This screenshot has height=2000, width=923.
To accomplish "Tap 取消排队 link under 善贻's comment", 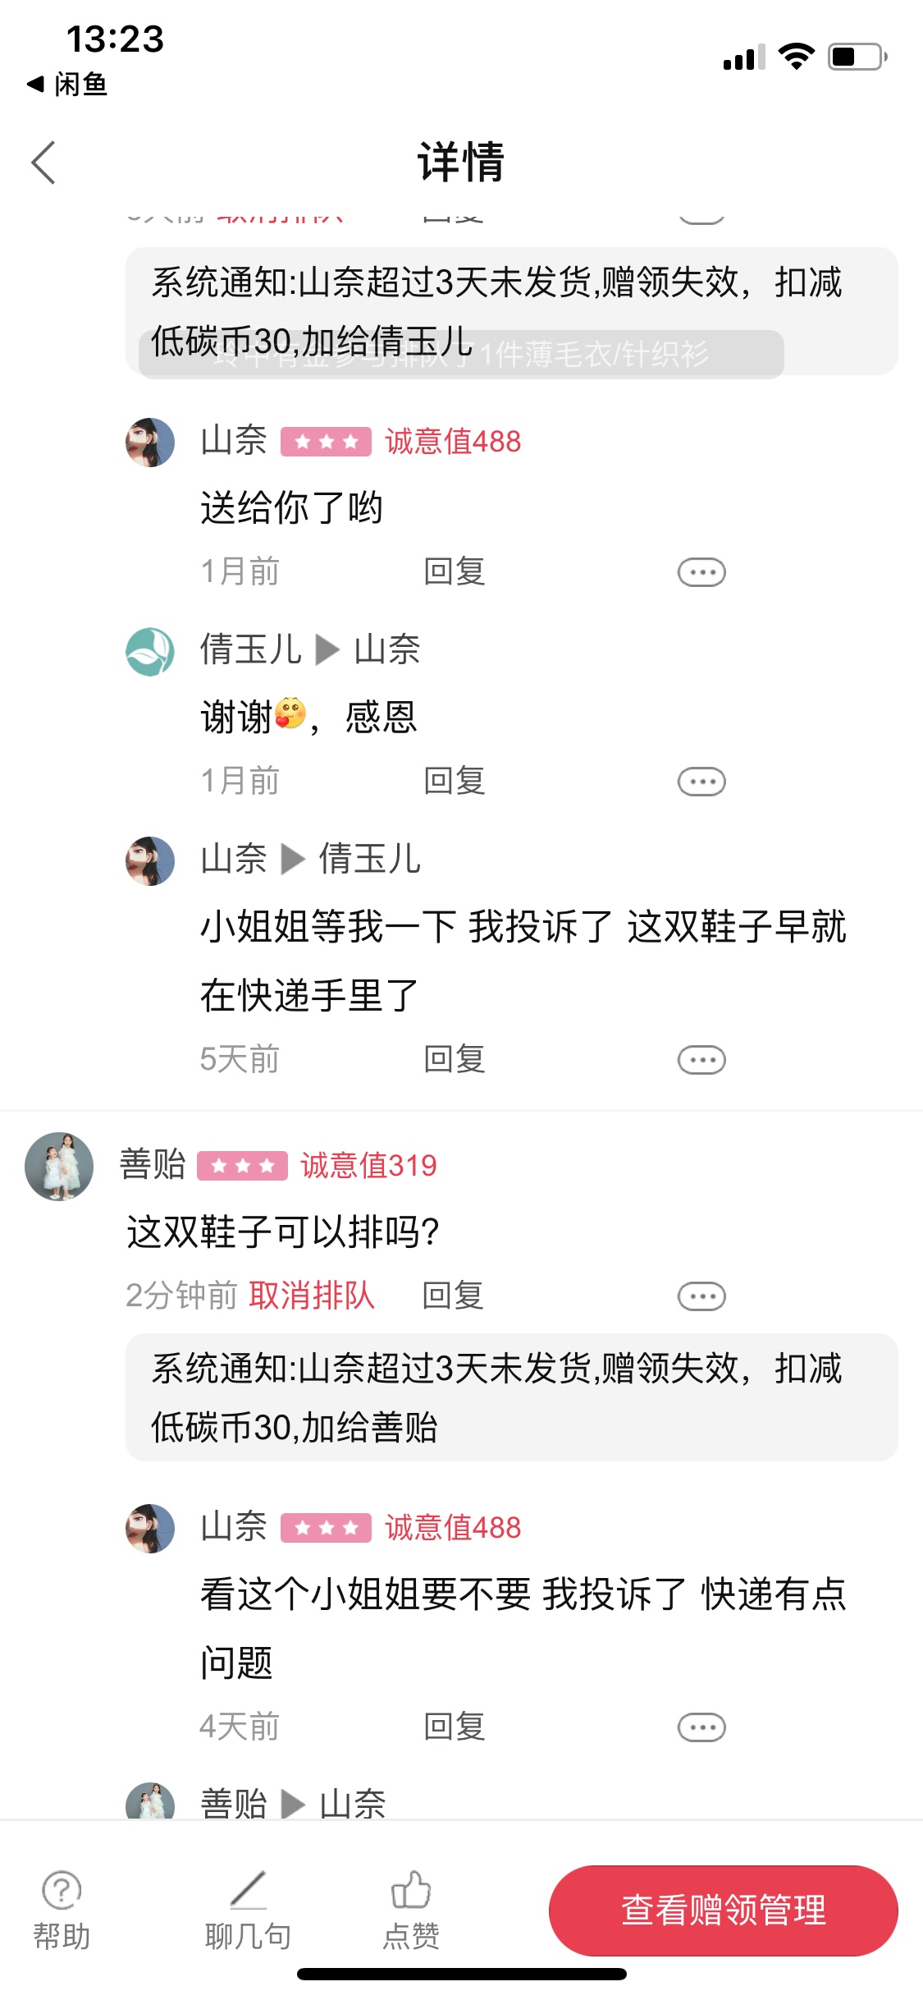I will 312,1296.
